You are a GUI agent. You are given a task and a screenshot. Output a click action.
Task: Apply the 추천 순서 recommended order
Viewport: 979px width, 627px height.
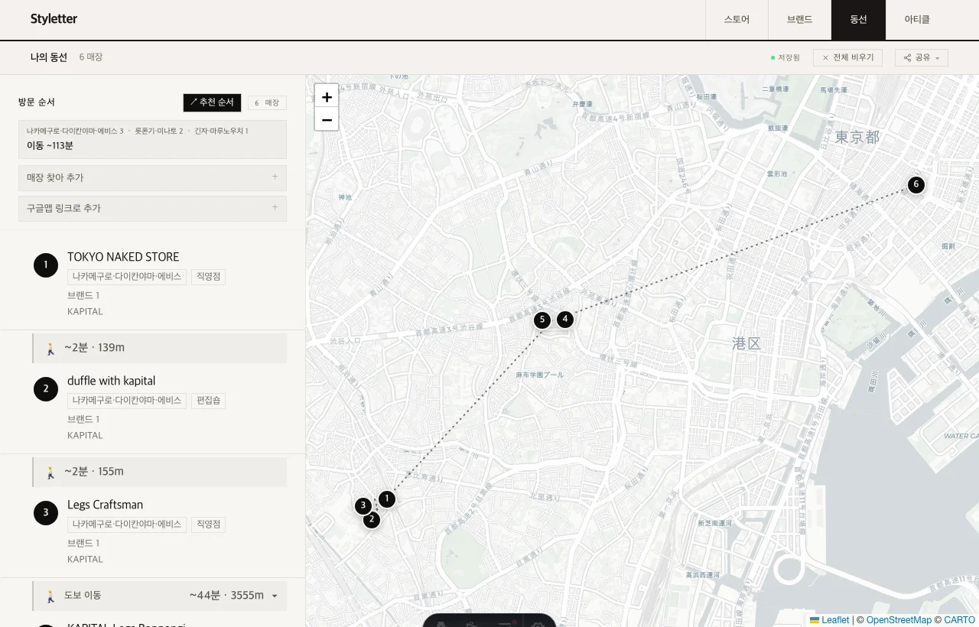(212, 102)
